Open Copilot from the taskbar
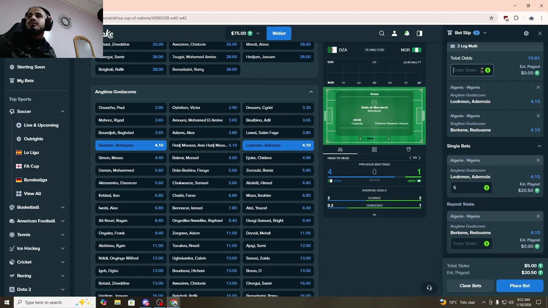The image size is (548, 308). point(103,302)
